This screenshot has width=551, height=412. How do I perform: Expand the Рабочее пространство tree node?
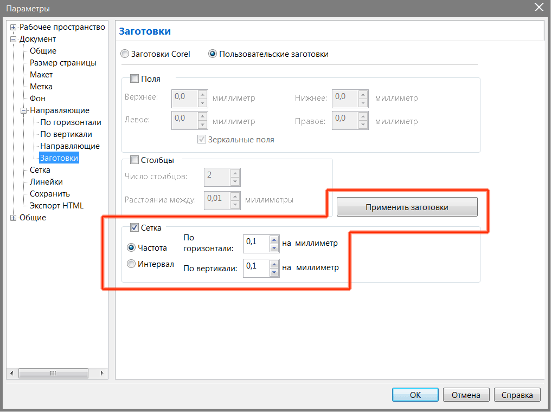click(14, 28)
